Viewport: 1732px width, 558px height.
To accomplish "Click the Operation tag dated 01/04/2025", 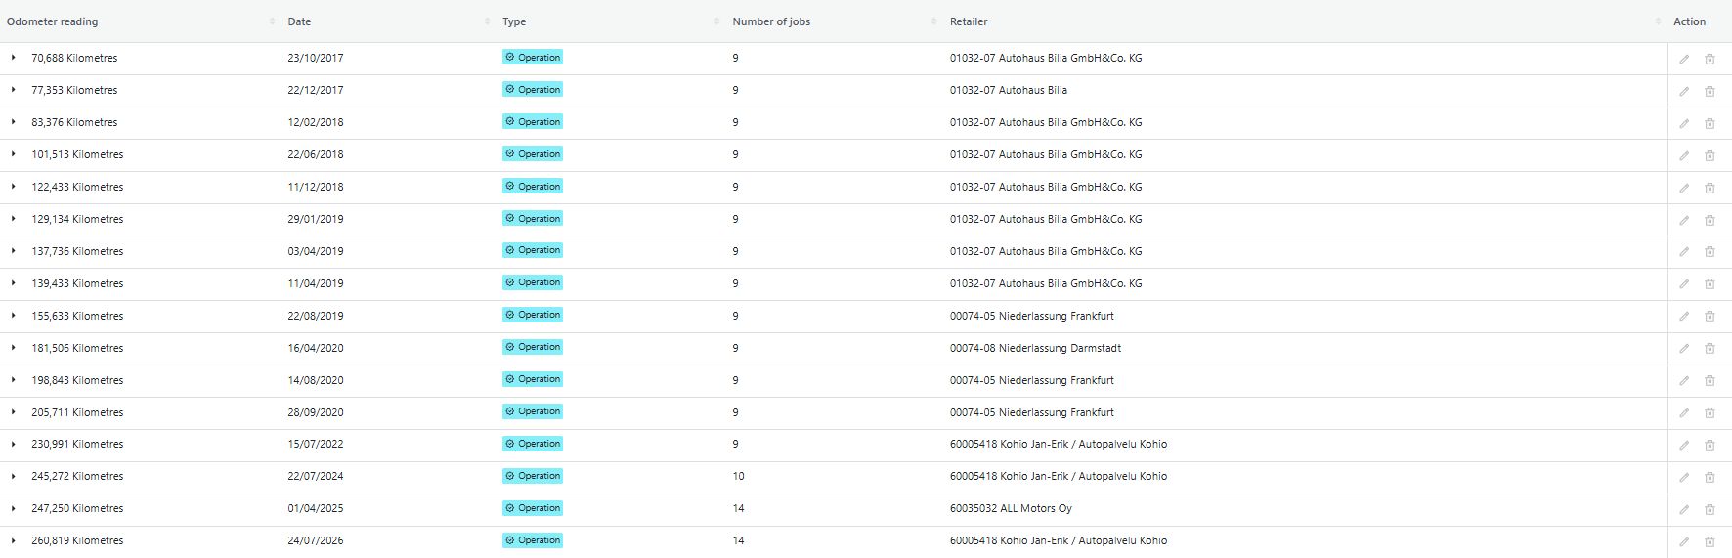I will click(x=533, y=508).
